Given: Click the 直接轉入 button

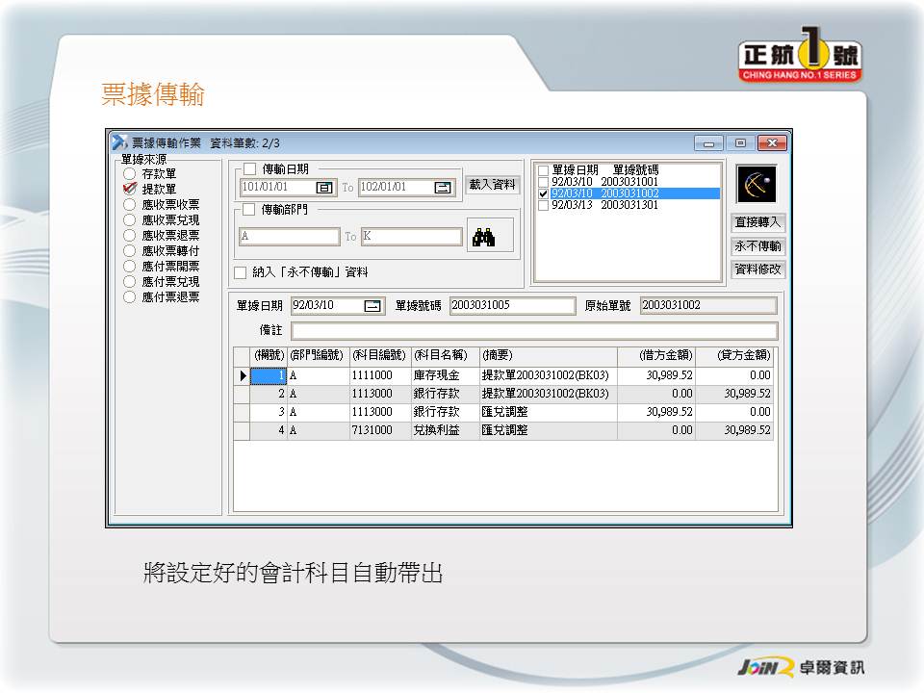Looking at the screenshot, I should [758, 222].
